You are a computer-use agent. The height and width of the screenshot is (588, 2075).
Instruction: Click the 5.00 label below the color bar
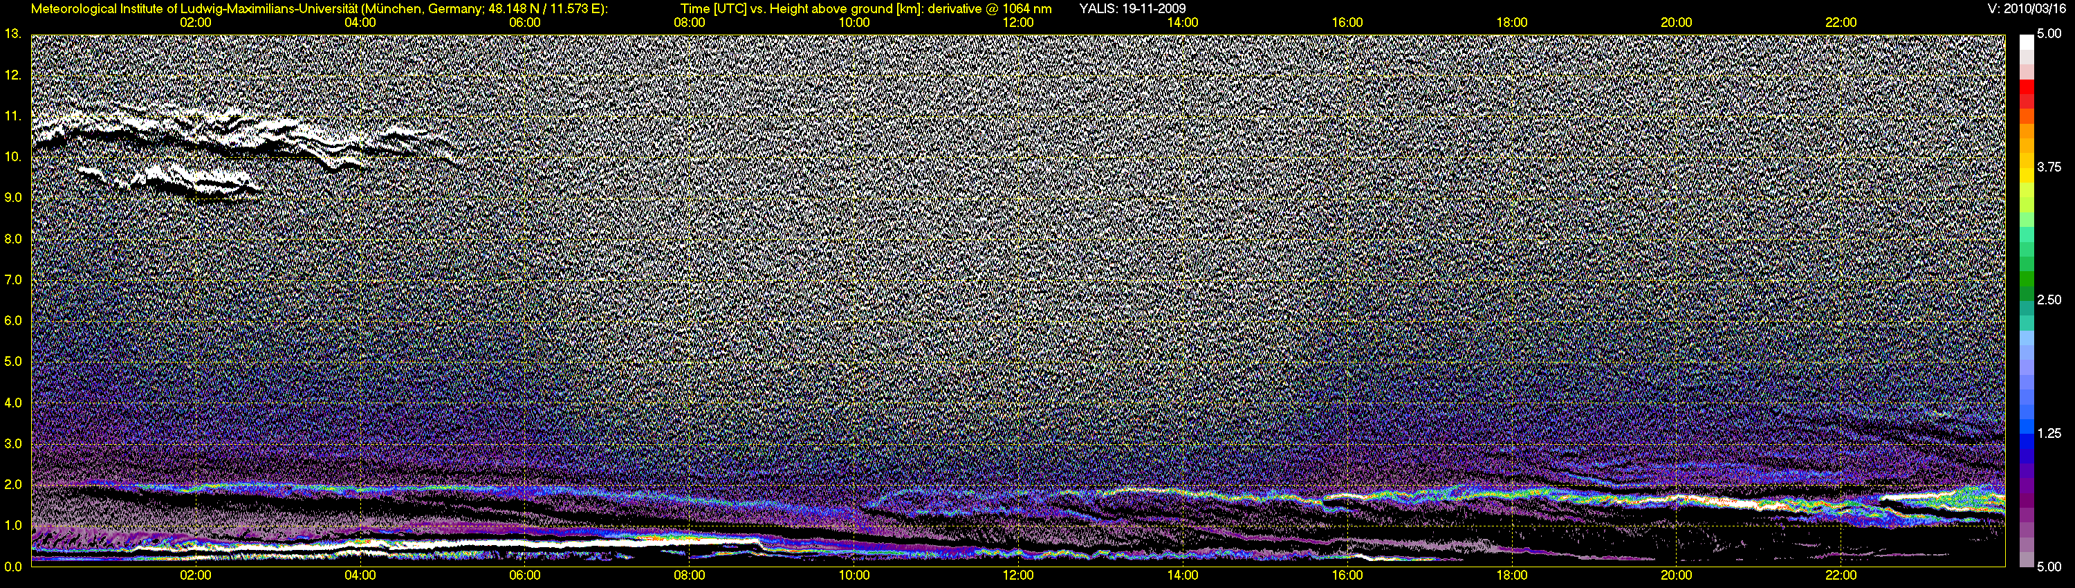[2049, 567]
